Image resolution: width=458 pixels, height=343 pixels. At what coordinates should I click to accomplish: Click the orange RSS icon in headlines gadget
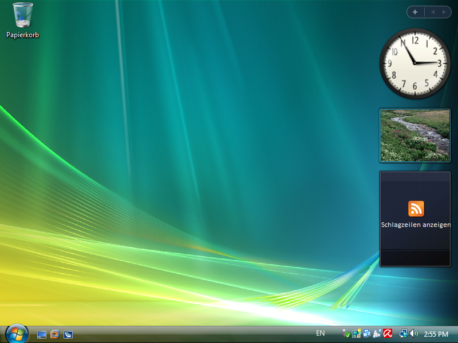click(415, 208)
